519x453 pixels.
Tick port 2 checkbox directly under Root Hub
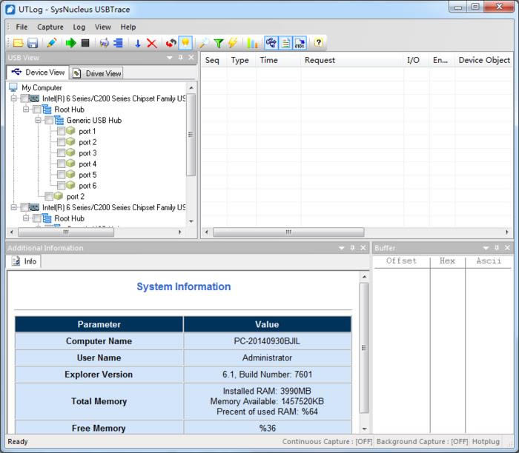[49, 197]
